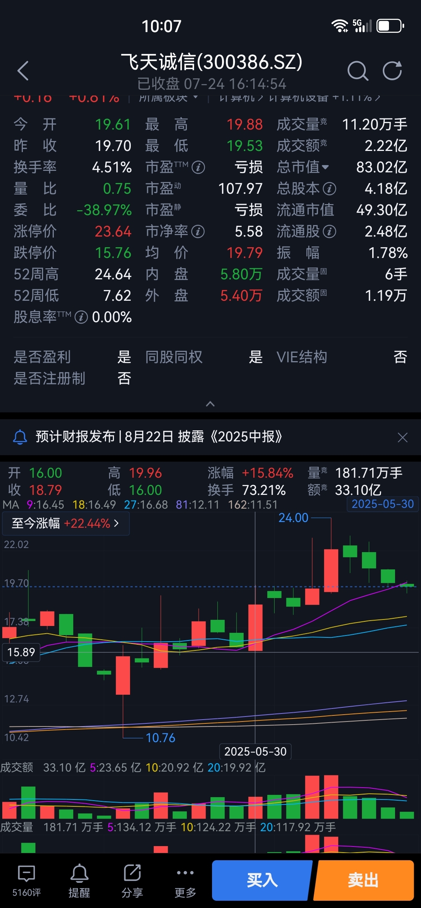Tap the 是否注册制 row
Screen dimensions: 421x908
[x=72, y=379]
